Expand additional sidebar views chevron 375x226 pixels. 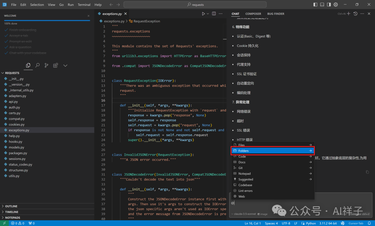point(65,65)
